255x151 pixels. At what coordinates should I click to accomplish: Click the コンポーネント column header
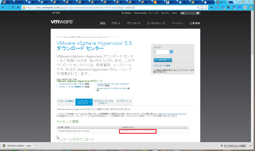coord(63,127)
